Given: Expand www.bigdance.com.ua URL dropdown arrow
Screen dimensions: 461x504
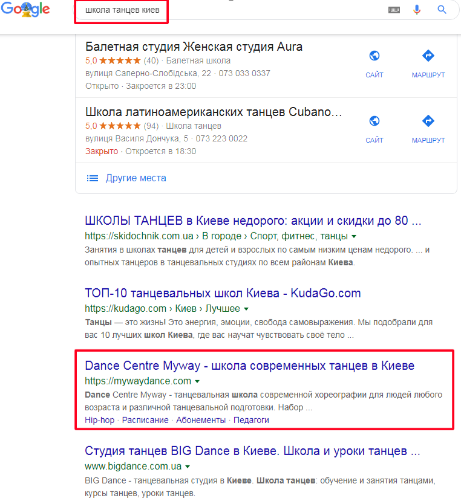Looking at the screenshot, I should click(x=188, y=467).
